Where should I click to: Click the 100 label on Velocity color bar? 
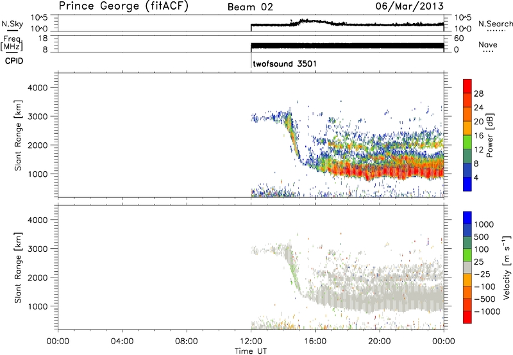(x=482, y=249)
